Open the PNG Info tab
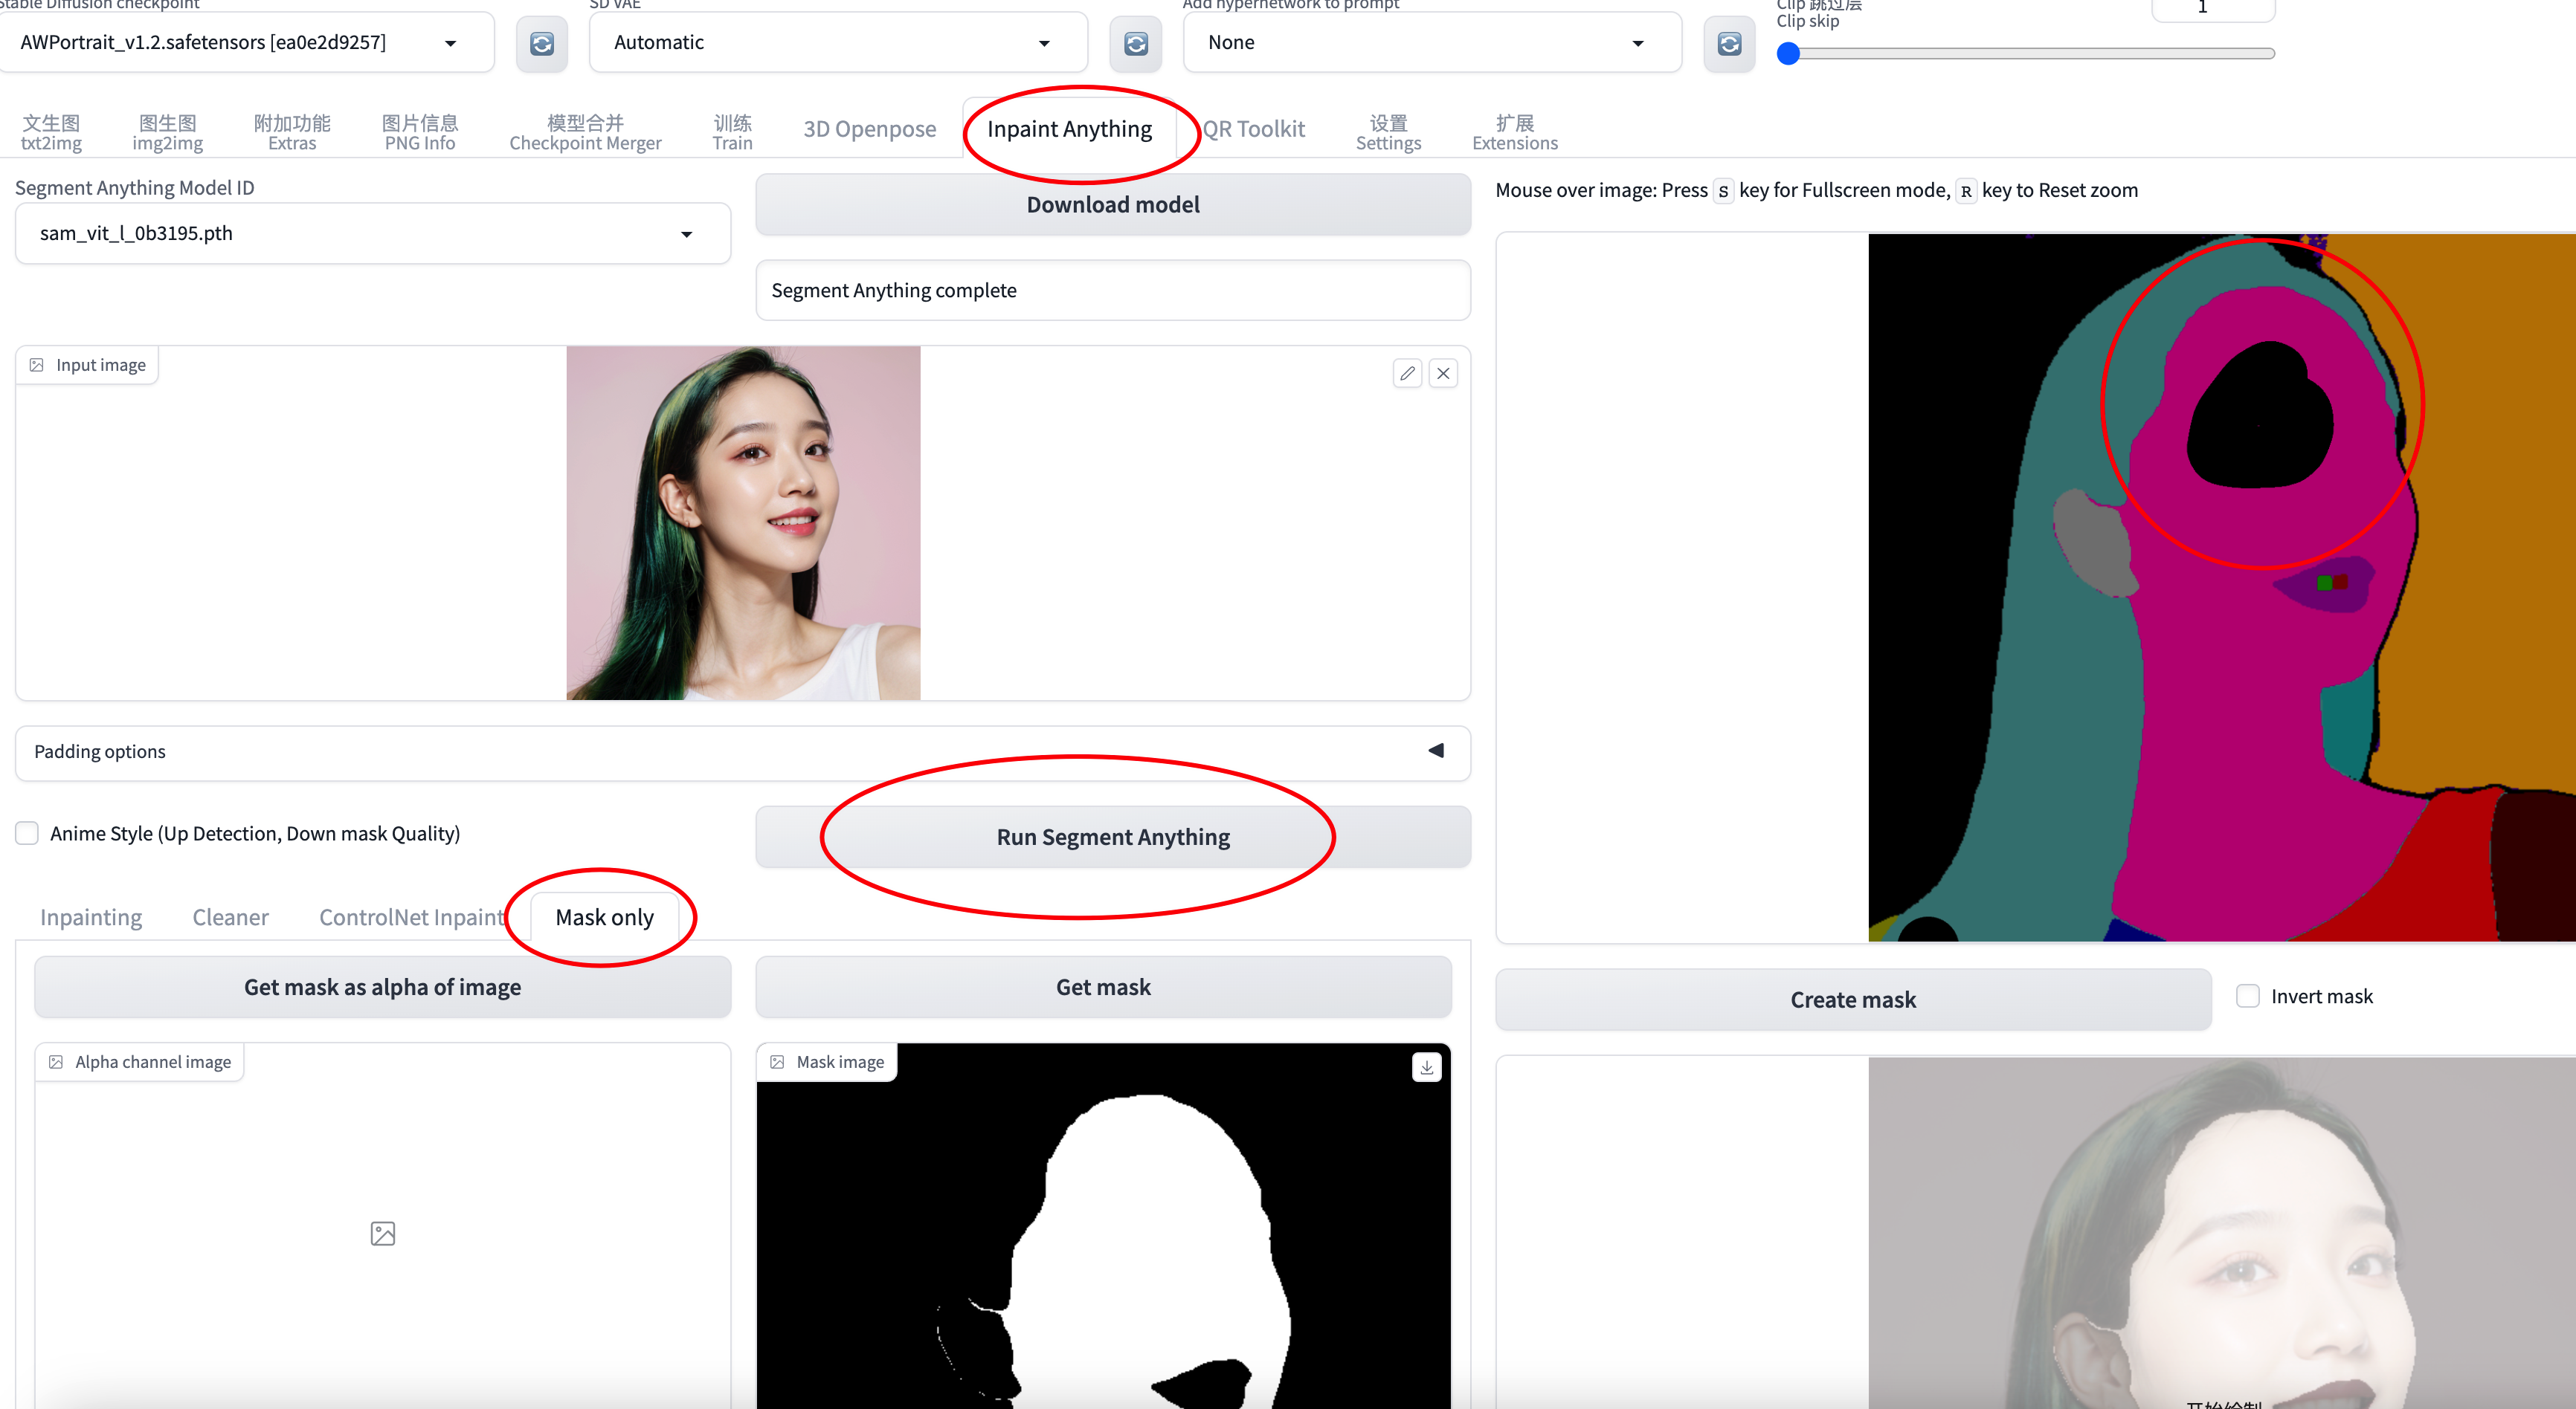Viewport: 2576px width, 1409px height. click(420, 132)
